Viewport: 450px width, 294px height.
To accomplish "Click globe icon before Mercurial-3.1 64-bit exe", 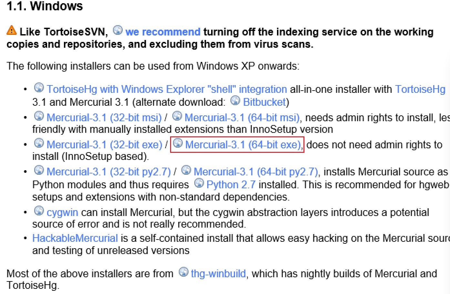I will 178,143.
